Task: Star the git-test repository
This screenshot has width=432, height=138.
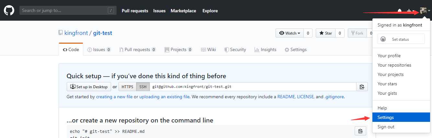Action: 325,33
